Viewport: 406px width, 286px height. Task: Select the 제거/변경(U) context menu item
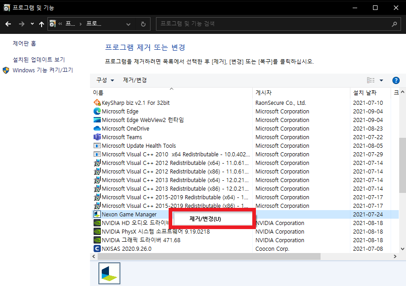tap(213, 219)
